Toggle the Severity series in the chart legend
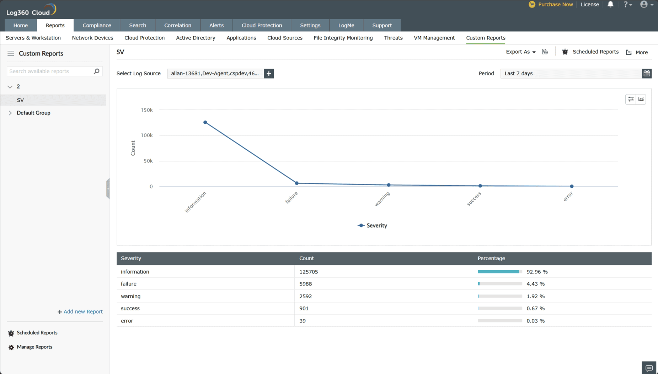Image resolution: width=658 pixels, height=374 pixels. point(372,225)
